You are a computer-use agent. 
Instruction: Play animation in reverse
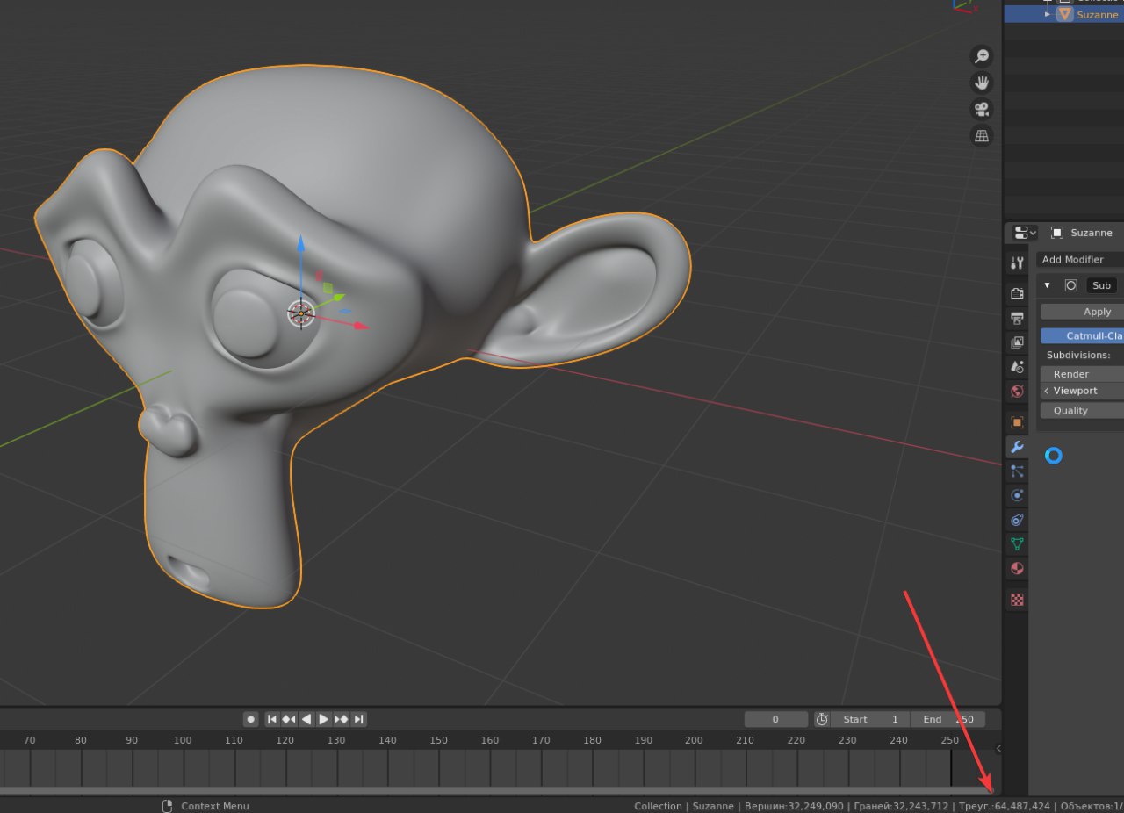point(306,719)
